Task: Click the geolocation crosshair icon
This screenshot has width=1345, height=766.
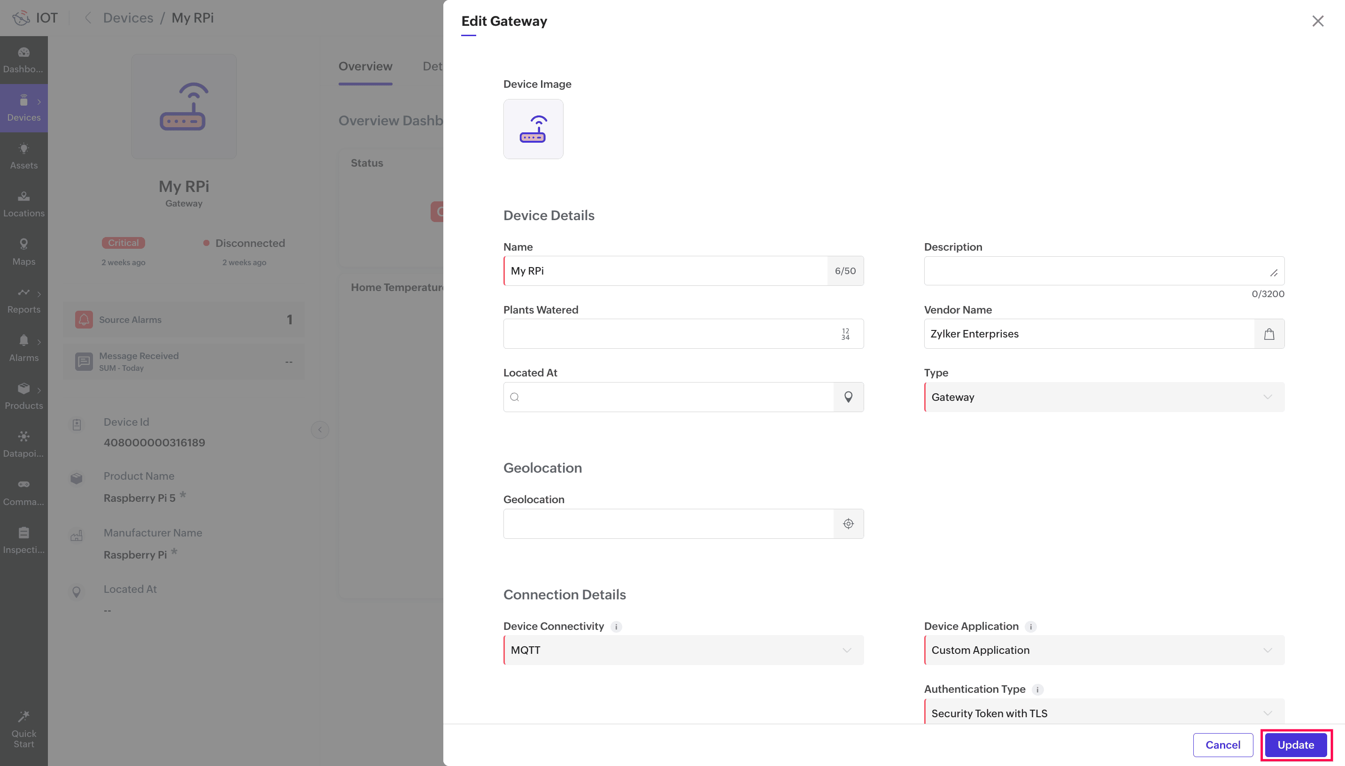Action: tap(848, 523)
